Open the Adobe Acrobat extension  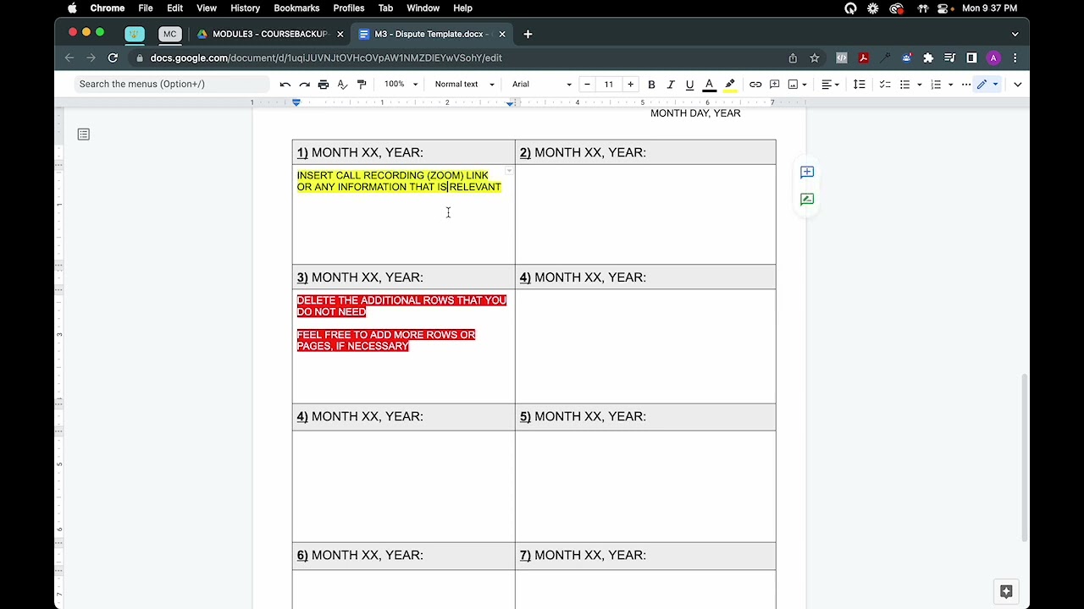[863, 58]
